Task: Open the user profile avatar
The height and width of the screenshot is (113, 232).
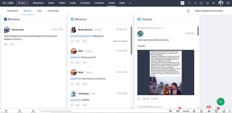Action: coord(221,3)
